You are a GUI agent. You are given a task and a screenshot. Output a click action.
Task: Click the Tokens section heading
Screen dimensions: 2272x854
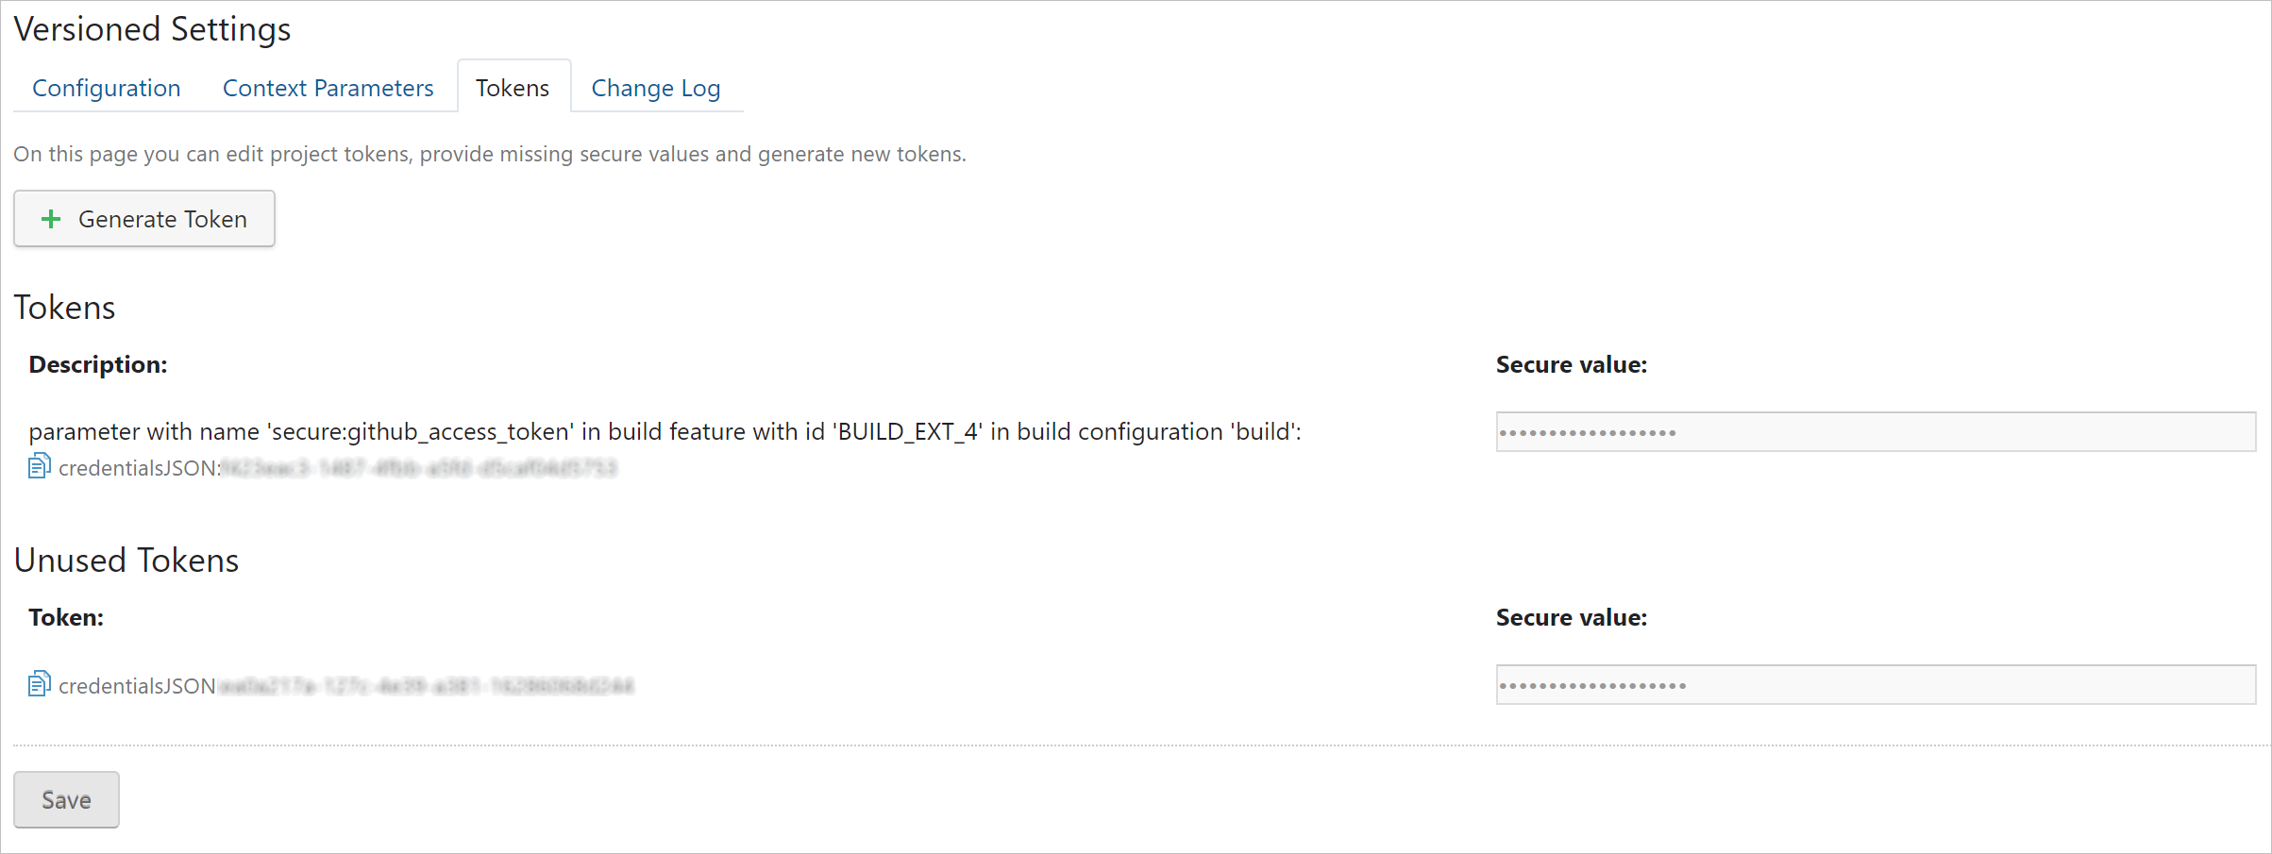point(64,308)
